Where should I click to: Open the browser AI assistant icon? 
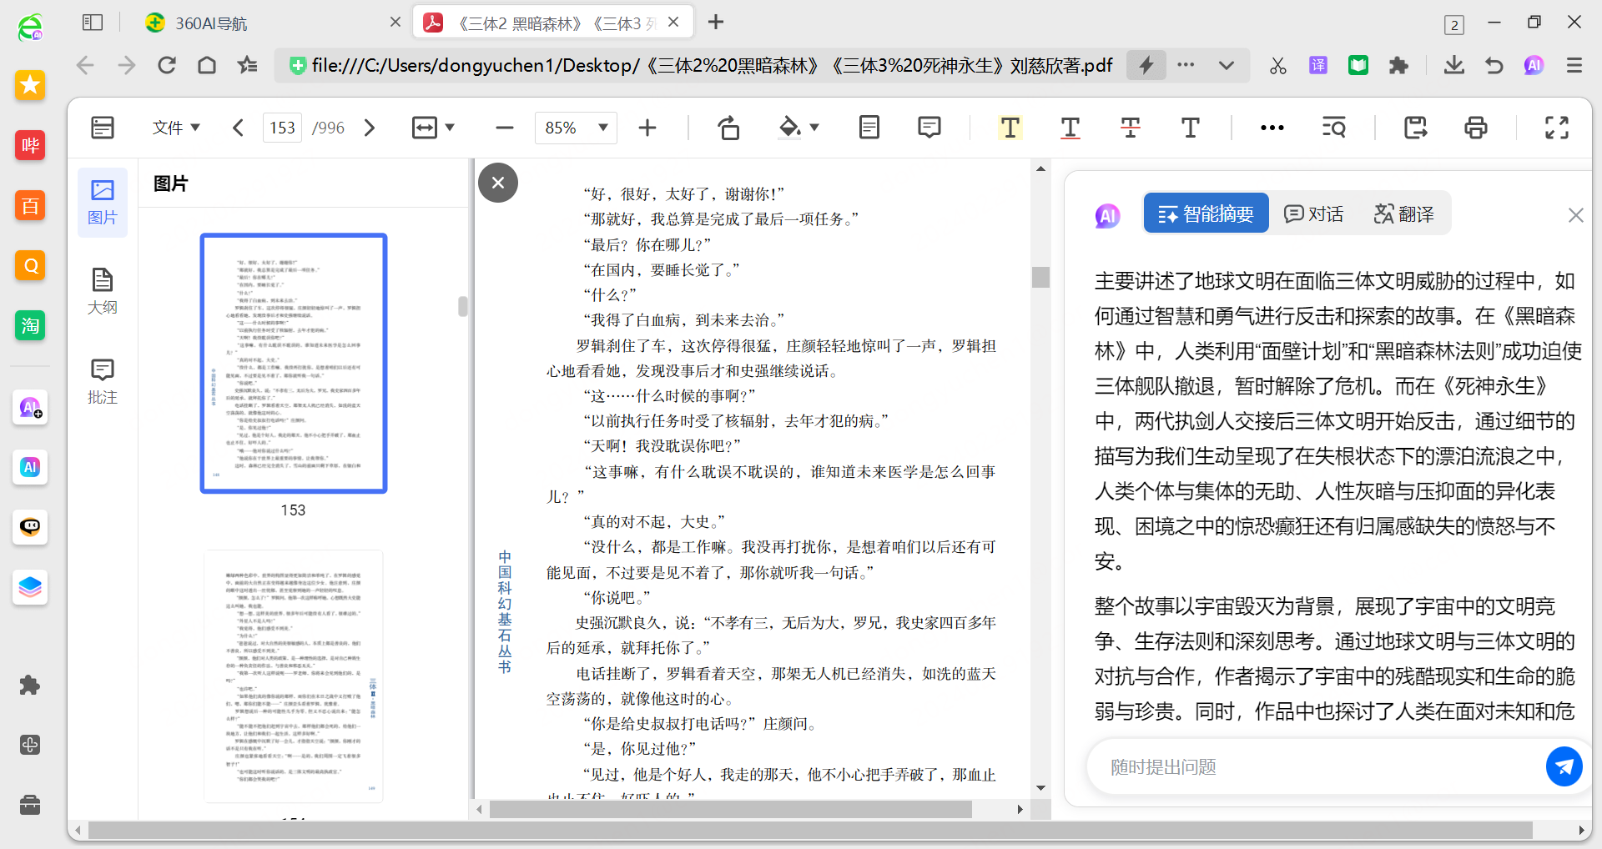point(1534,65)
